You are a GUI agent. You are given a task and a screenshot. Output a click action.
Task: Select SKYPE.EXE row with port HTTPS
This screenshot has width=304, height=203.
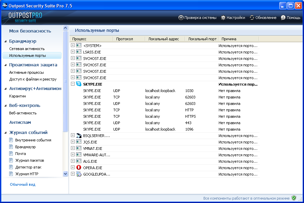[165, 116]
